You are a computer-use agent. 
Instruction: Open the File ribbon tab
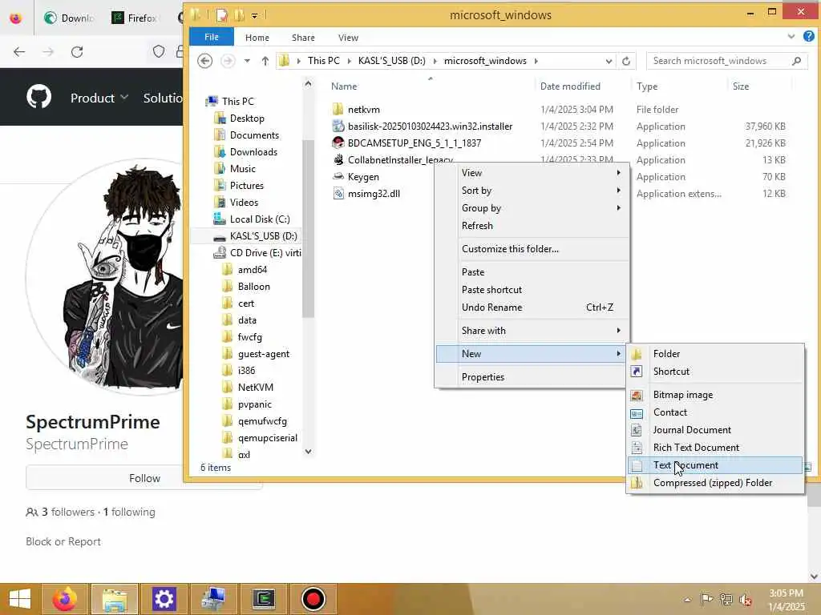[x=212, y=37]
